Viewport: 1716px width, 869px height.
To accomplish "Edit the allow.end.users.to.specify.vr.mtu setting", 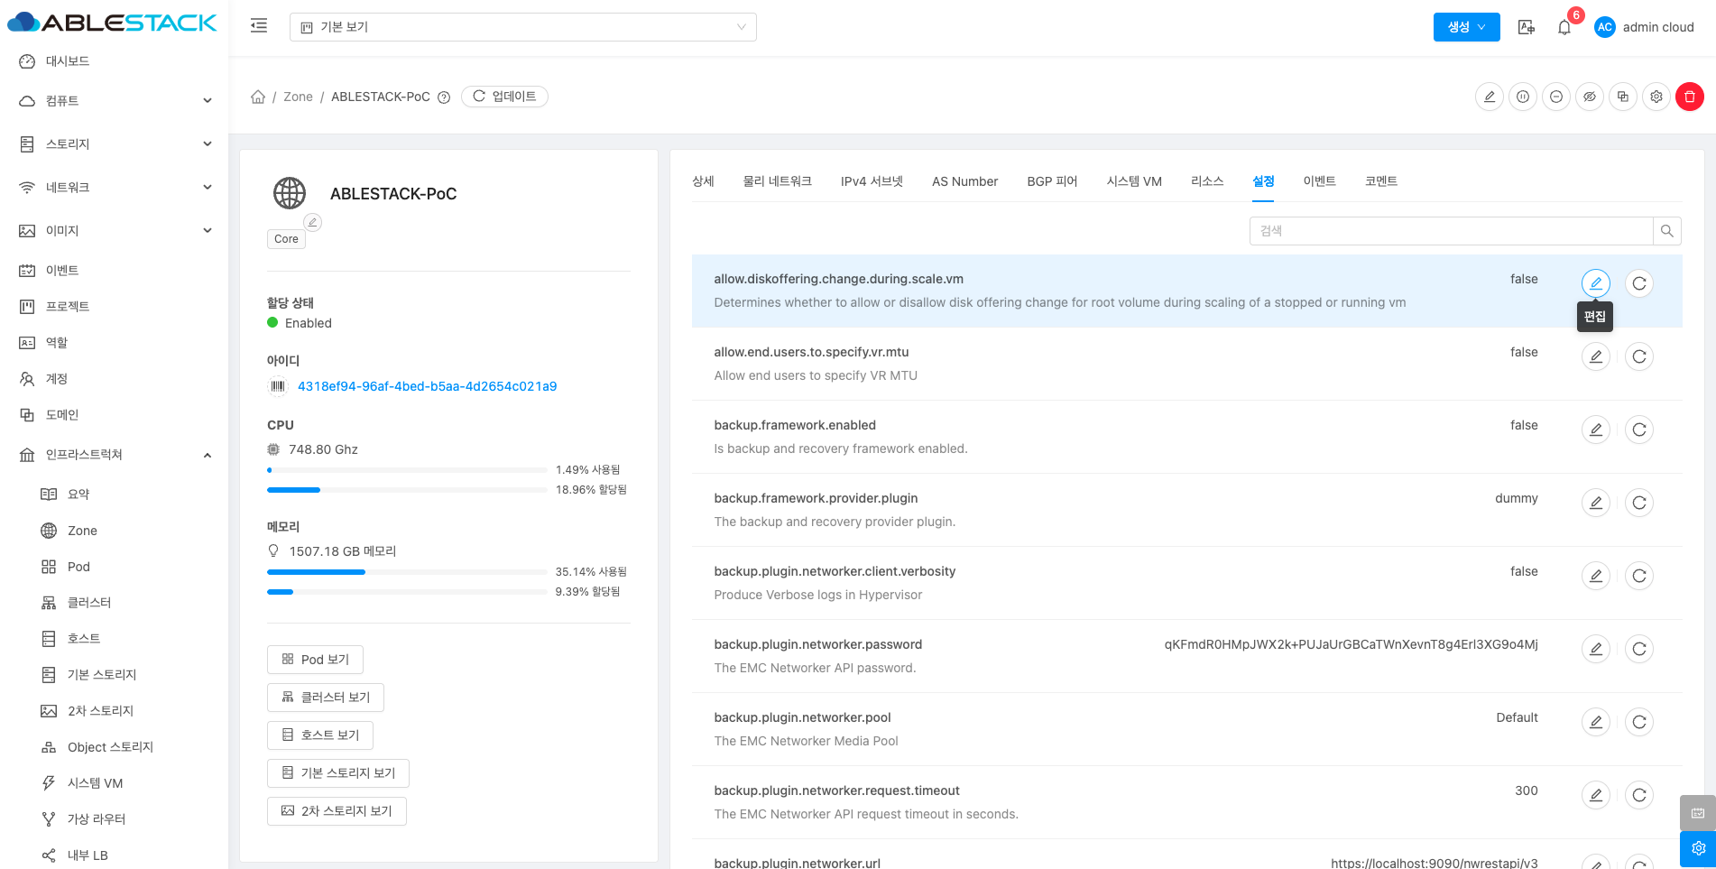I will [1595, 356].
